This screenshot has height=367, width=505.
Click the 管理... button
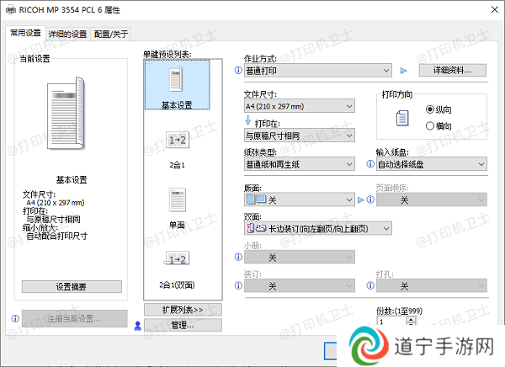[183, 325]
